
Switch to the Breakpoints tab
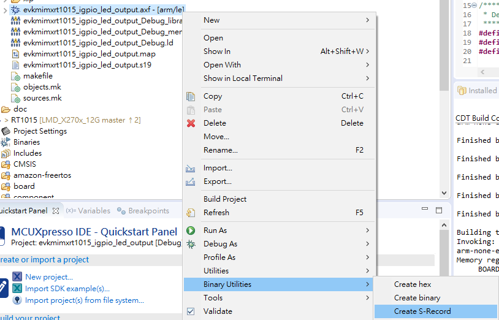click(x=148, y=211)
